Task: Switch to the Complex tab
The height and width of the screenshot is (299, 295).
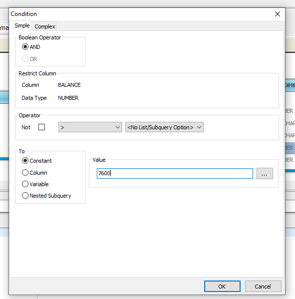Action: (45, 26)
